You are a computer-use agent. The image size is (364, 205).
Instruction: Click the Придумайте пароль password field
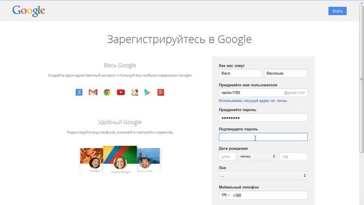[263, 118]
